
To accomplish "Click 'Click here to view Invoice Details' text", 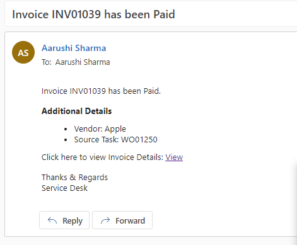I will 102,157.
